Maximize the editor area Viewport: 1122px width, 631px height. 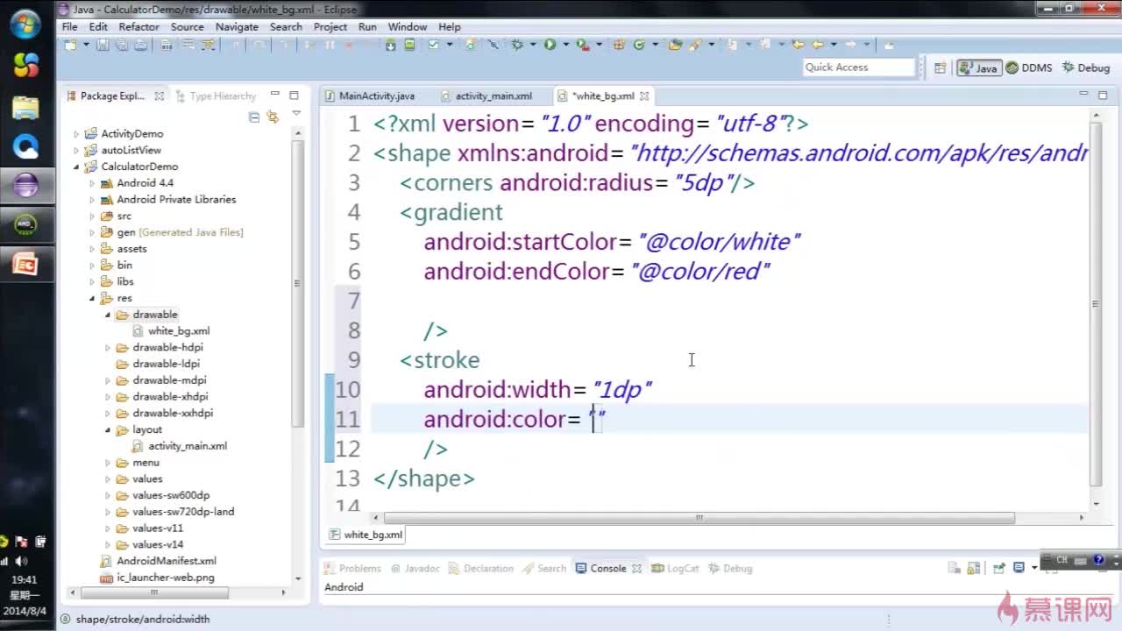coord(1102,96)
